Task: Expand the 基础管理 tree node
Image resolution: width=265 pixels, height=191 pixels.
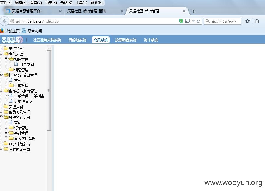Action: [x=6, y=133]
